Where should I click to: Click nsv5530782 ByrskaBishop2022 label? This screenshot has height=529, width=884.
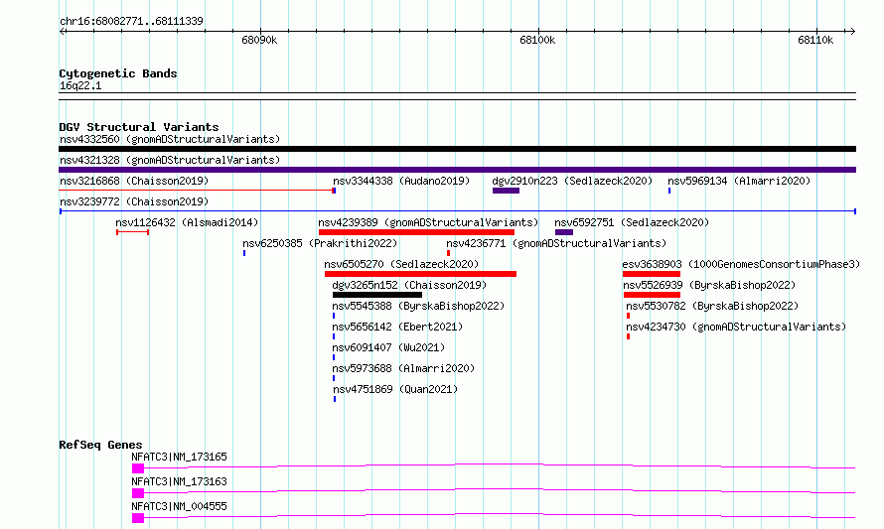click(x=712, y=306)
